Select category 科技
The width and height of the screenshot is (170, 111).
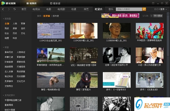15,38
